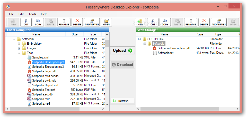The height and width of the screenshot is (118, 247).
Task: Select the Softpedia.accdb file name
Action: (42, 94)
